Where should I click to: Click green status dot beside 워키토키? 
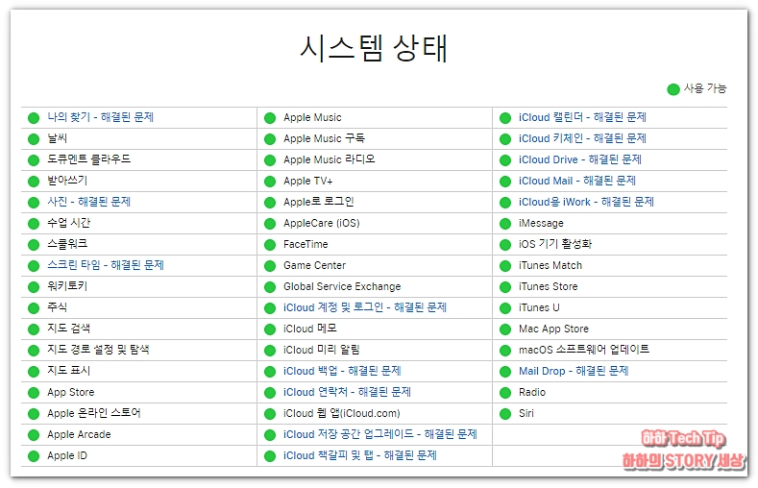(x=34, y=287)
